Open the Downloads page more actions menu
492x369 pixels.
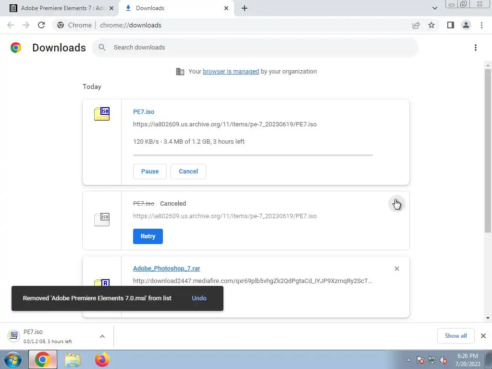point(476,48)
